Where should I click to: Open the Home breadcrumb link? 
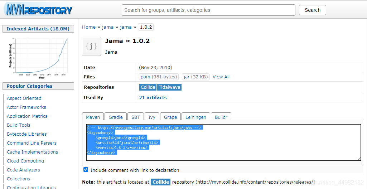[89, 27]
